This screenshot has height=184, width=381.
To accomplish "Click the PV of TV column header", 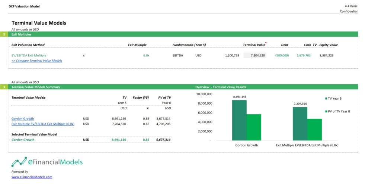I will click(x=164, y=98).
